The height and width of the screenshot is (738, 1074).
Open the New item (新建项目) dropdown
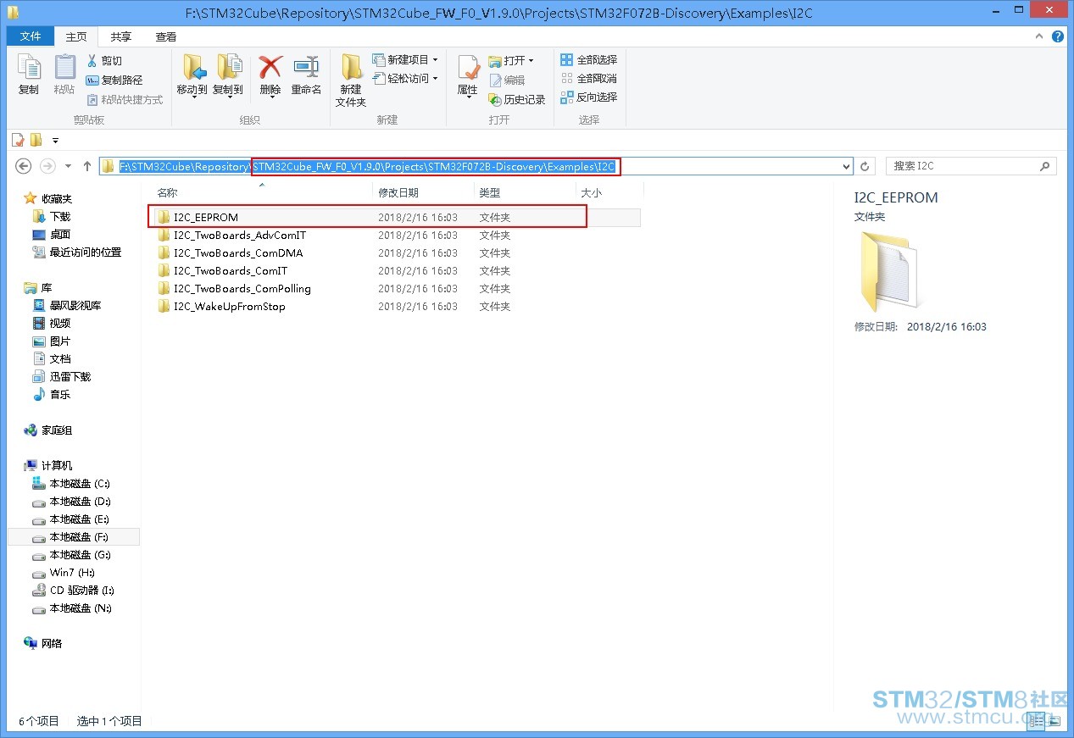406,59
